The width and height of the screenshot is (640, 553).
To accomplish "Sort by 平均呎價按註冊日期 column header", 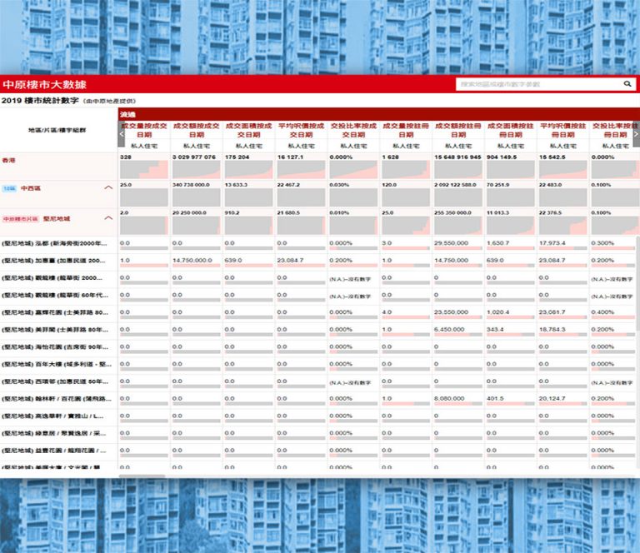I will click(562, 130).
